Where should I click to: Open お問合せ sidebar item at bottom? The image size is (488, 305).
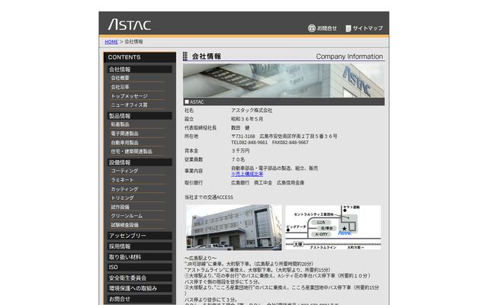[140, 299]
